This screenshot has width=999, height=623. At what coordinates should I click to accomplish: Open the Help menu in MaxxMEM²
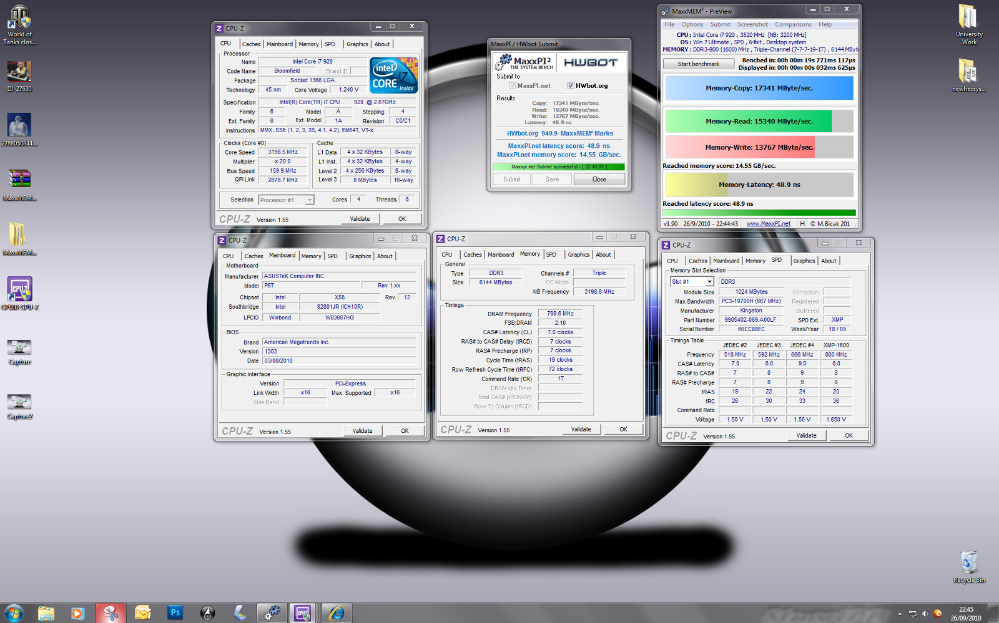pos(825,24)
